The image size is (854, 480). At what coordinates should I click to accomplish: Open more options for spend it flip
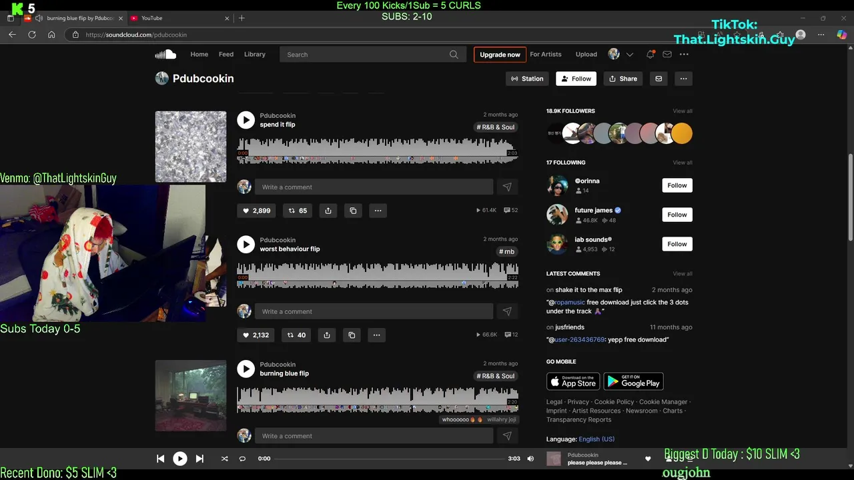click(378, 211)
